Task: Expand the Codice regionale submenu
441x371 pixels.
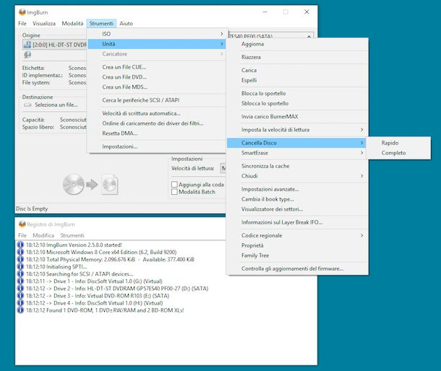Action: 297,235
